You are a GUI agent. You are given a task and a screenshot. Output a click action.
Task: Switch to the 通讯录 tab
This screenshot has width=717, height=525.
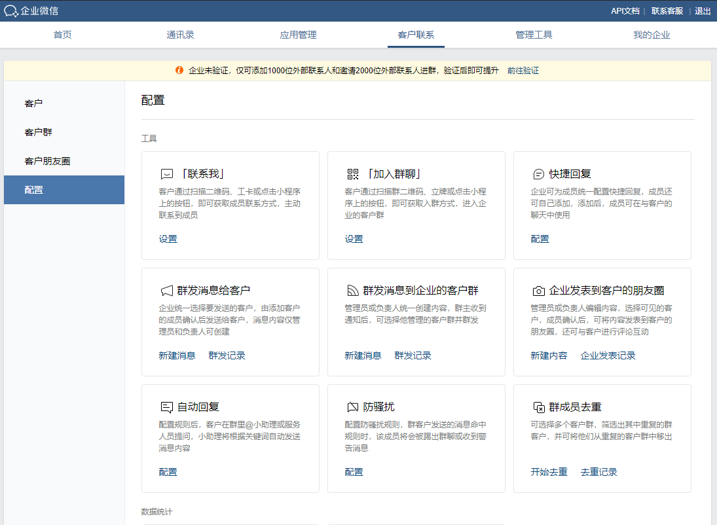point(180,35)
